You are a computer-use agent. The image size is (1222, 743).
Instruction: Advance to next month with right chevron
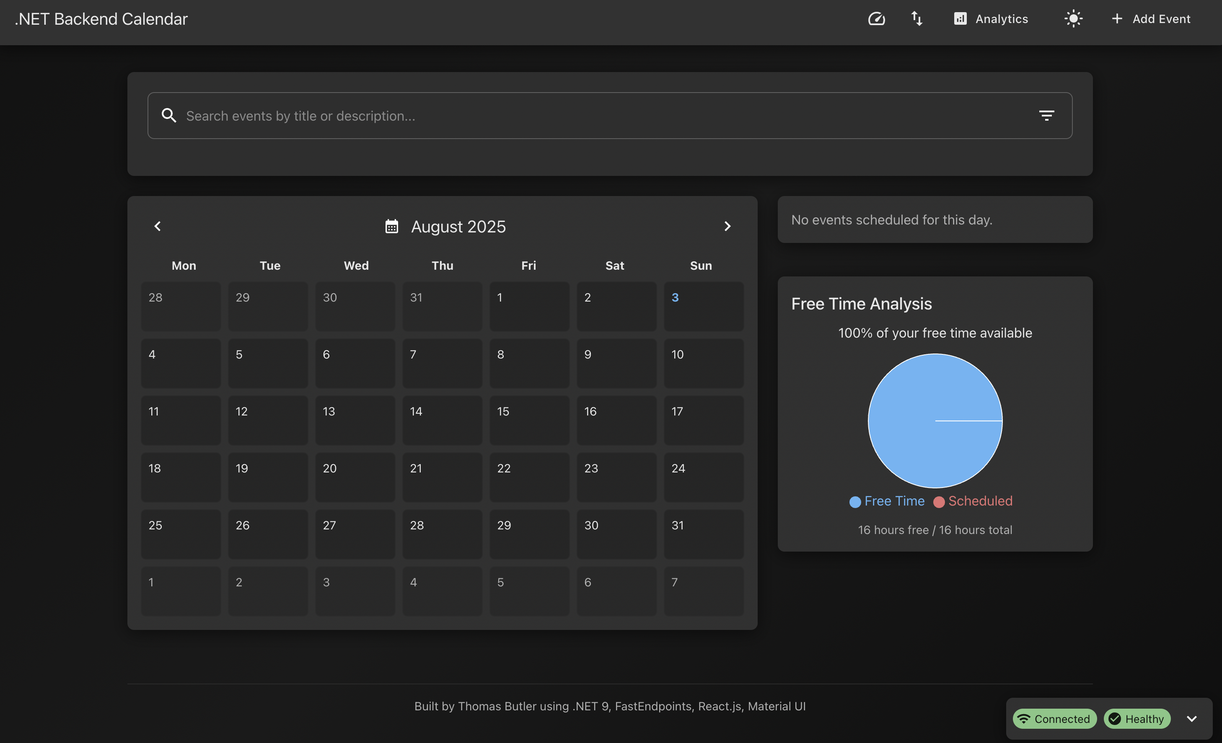[727, 227]
